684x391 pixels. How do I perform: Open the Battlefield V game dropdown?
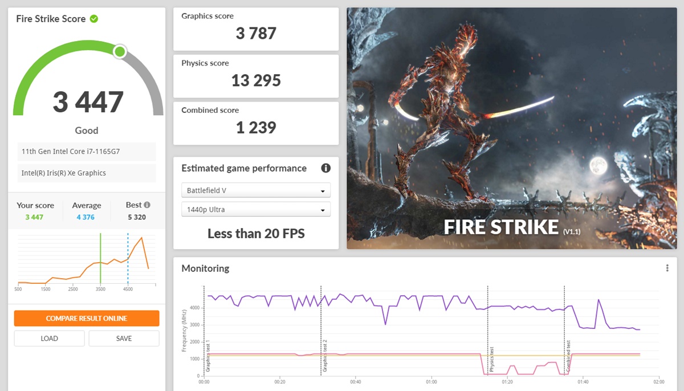(256, 190)
